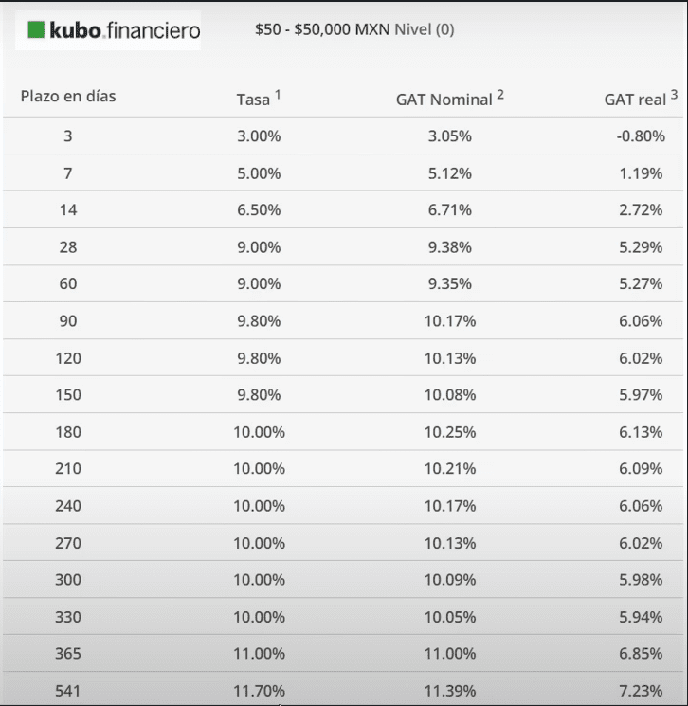Select the 365 days term cell

tap(68, 654)
